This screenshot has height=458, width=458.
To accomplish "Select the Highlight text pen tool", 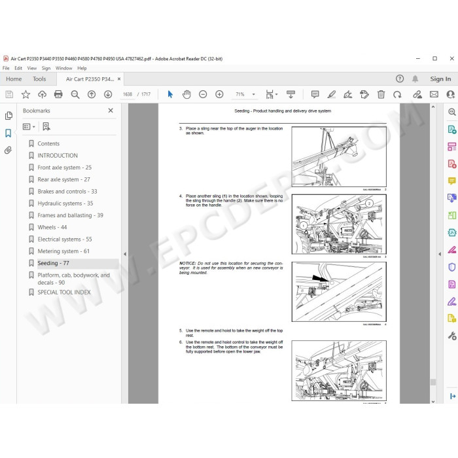I will [331, 94].
